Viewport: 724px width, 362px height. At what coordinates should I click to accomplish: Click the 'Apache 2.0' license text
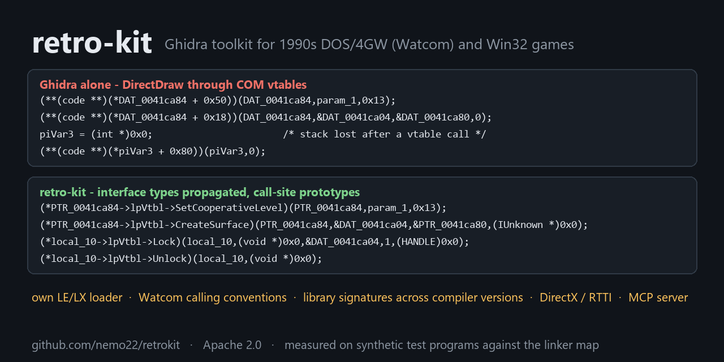pyautogui.click(x=232, y=345)
